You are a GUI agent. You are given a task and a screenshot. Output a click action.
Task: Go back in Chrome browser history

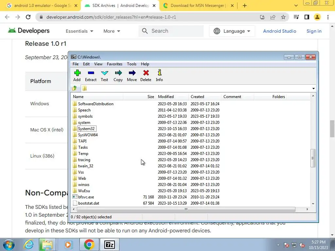(x=7, y=17)
